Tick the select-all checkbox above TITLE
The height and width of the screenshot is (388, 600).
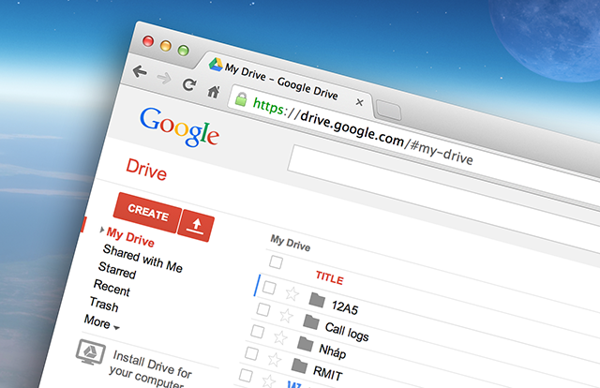(x=276, y=262)
